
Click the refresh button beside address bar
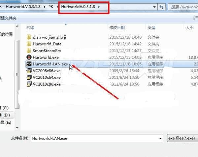[161, 7]
